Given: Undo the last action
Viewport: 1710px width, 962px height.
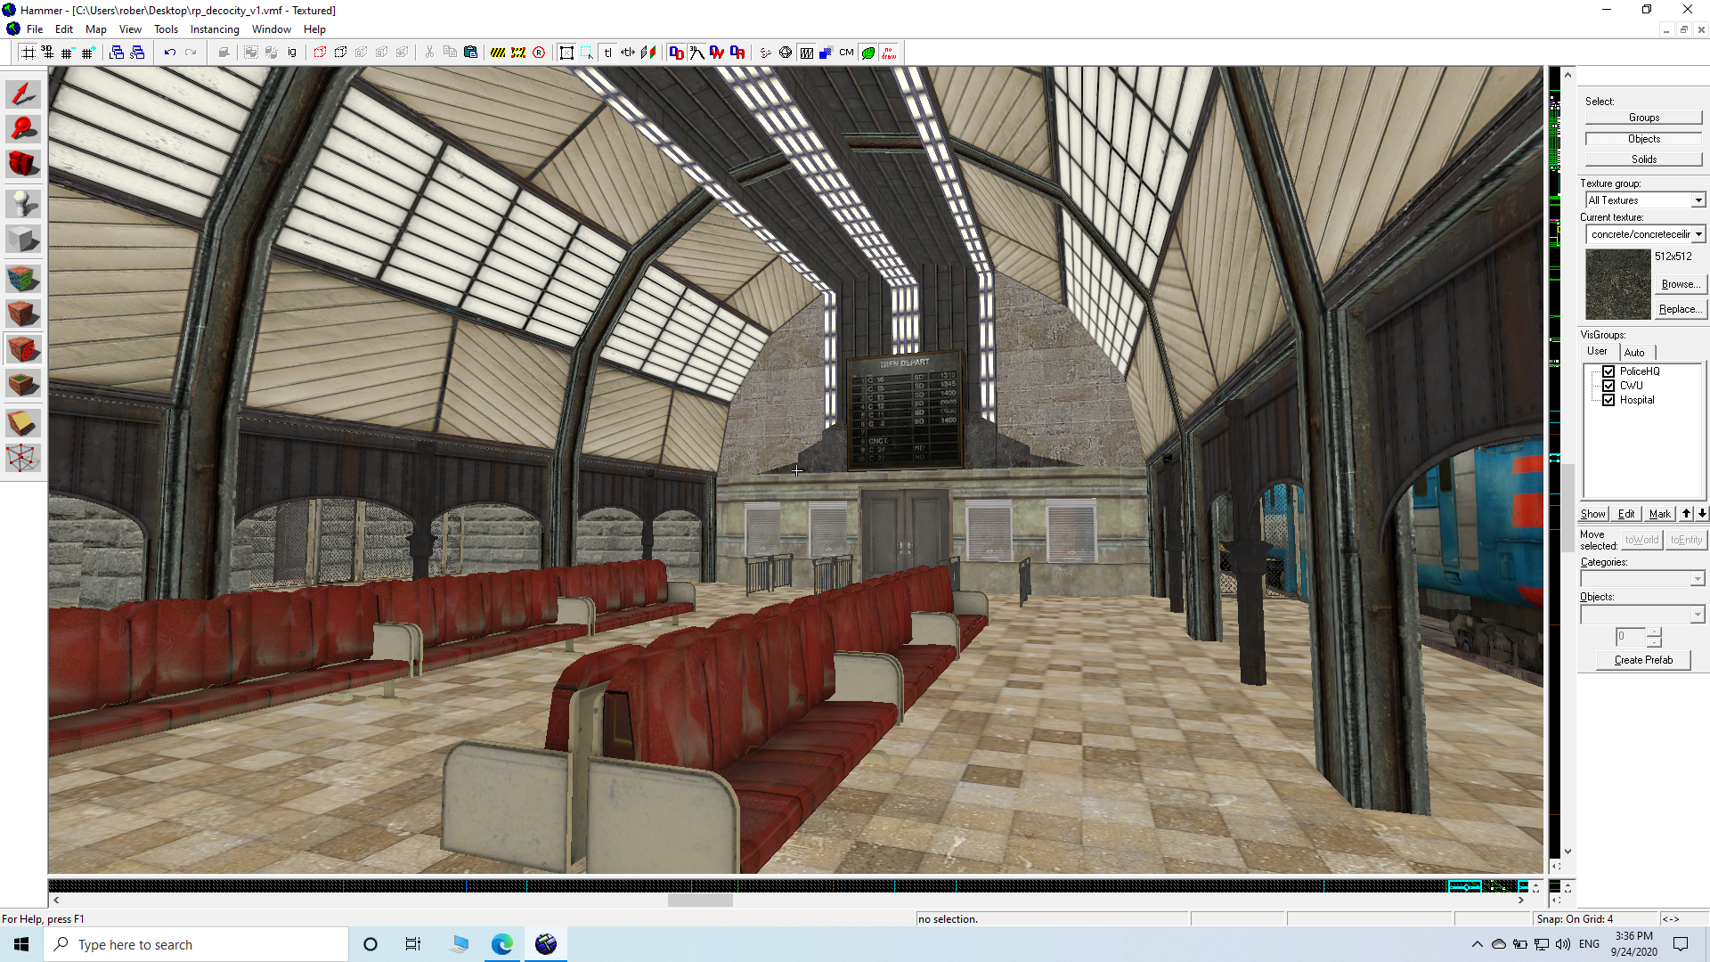Looking at the screenshot, I should click(169, 53).
